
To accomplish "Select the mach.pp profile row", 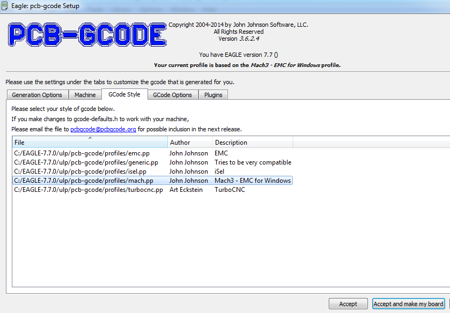I will 152,181.
